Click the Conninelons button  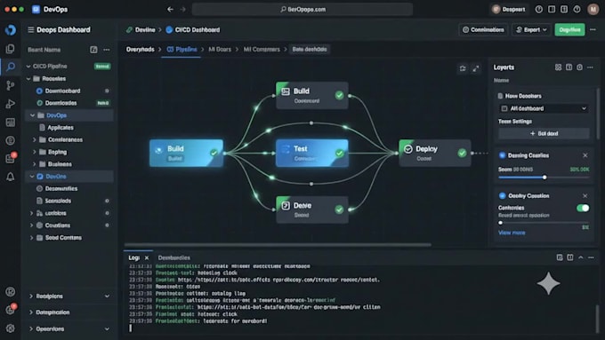point(483,29)
